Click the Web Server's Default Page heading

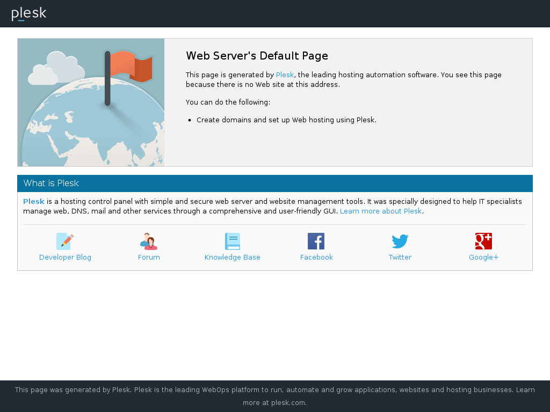click(x=257, y=56)
